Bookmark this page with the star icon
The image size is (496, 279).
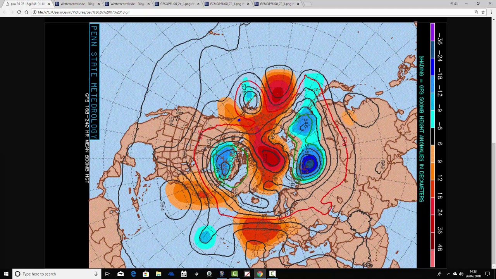(x=483, y=12)
